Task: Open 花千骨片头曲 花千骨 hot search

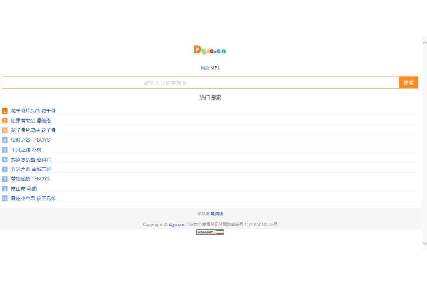Action: coord(33,111)
